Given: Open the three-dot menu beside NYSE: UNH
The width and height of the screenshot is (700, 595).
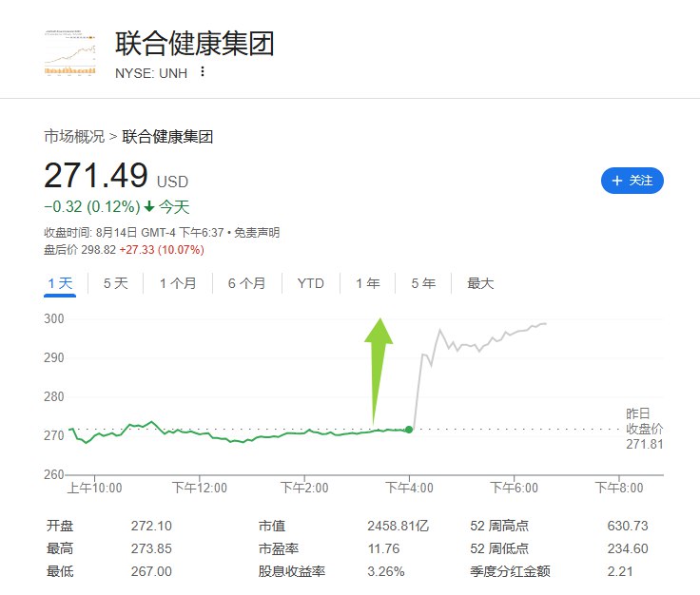Looking at the screenshot, I should point(203,72).
